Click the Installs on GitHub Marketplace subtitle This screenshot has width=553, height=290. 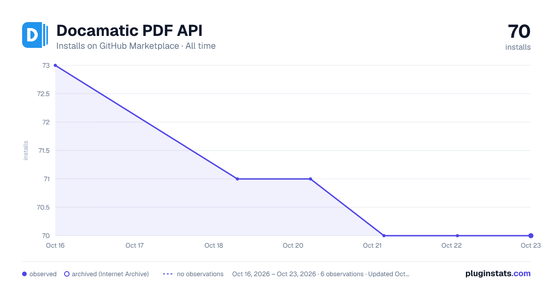[x=136, y=46]
